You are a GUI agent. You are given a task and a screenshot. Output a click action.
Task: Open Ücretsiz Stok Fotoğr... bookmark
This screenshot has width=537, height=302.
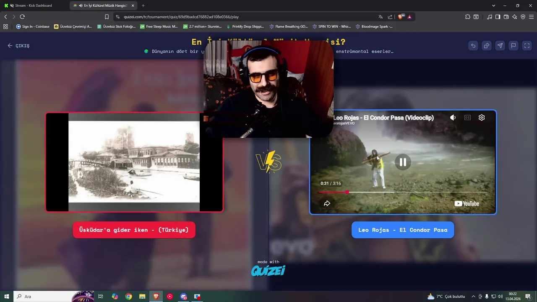(x=116, y=26)
